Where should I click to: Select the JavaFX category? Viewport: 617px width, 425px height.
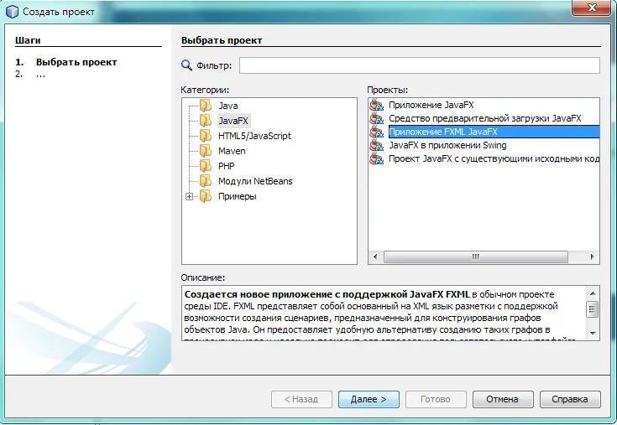pyautogui.click(x=233, y=121)
